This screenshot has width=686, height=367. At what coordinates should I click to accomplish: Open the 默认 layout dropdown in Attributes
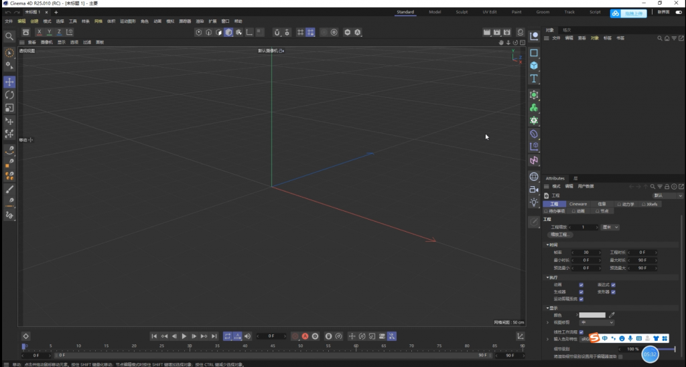point(667,196)
